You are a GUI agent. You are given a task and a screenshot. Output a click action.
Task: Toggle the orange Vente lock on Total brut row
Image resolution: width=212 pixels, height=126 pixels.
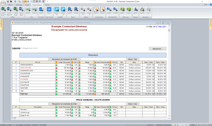95,94
